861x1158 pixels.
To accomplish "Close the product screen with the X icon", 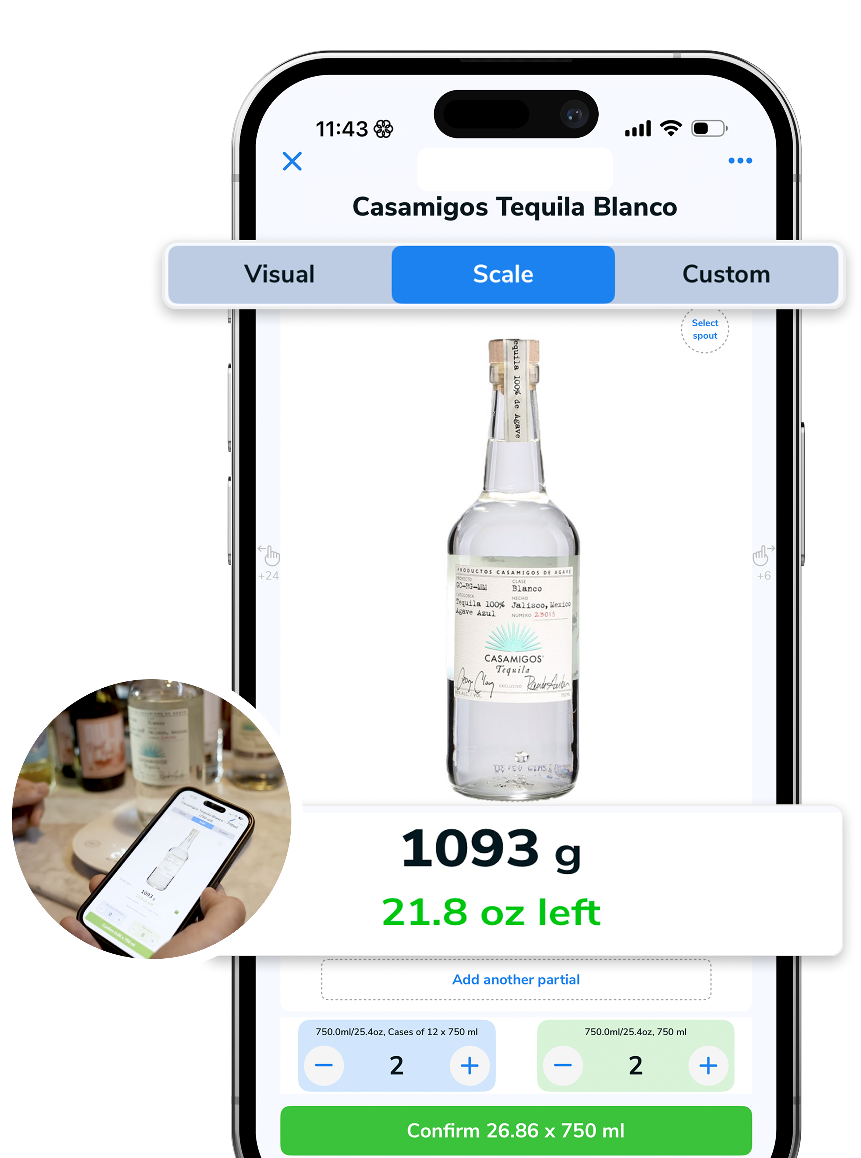I will click(x=292, y=161).
